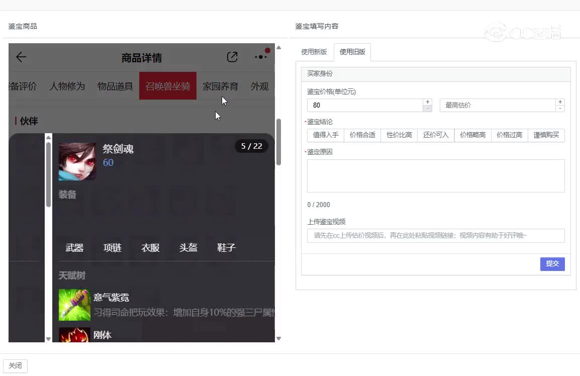
Task: Switch to the 使用新版 tab
Action: [x=314, y=52]
